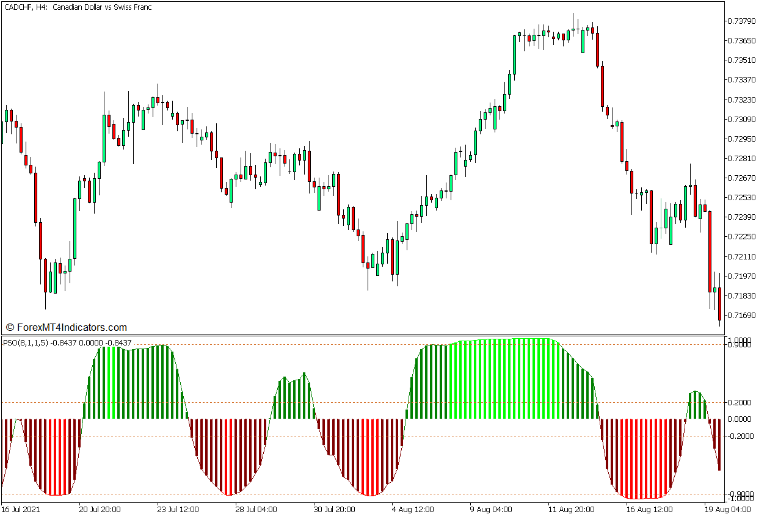Click the 0.2000 indicator level label
Screen dimensions: 767x517
738,402
